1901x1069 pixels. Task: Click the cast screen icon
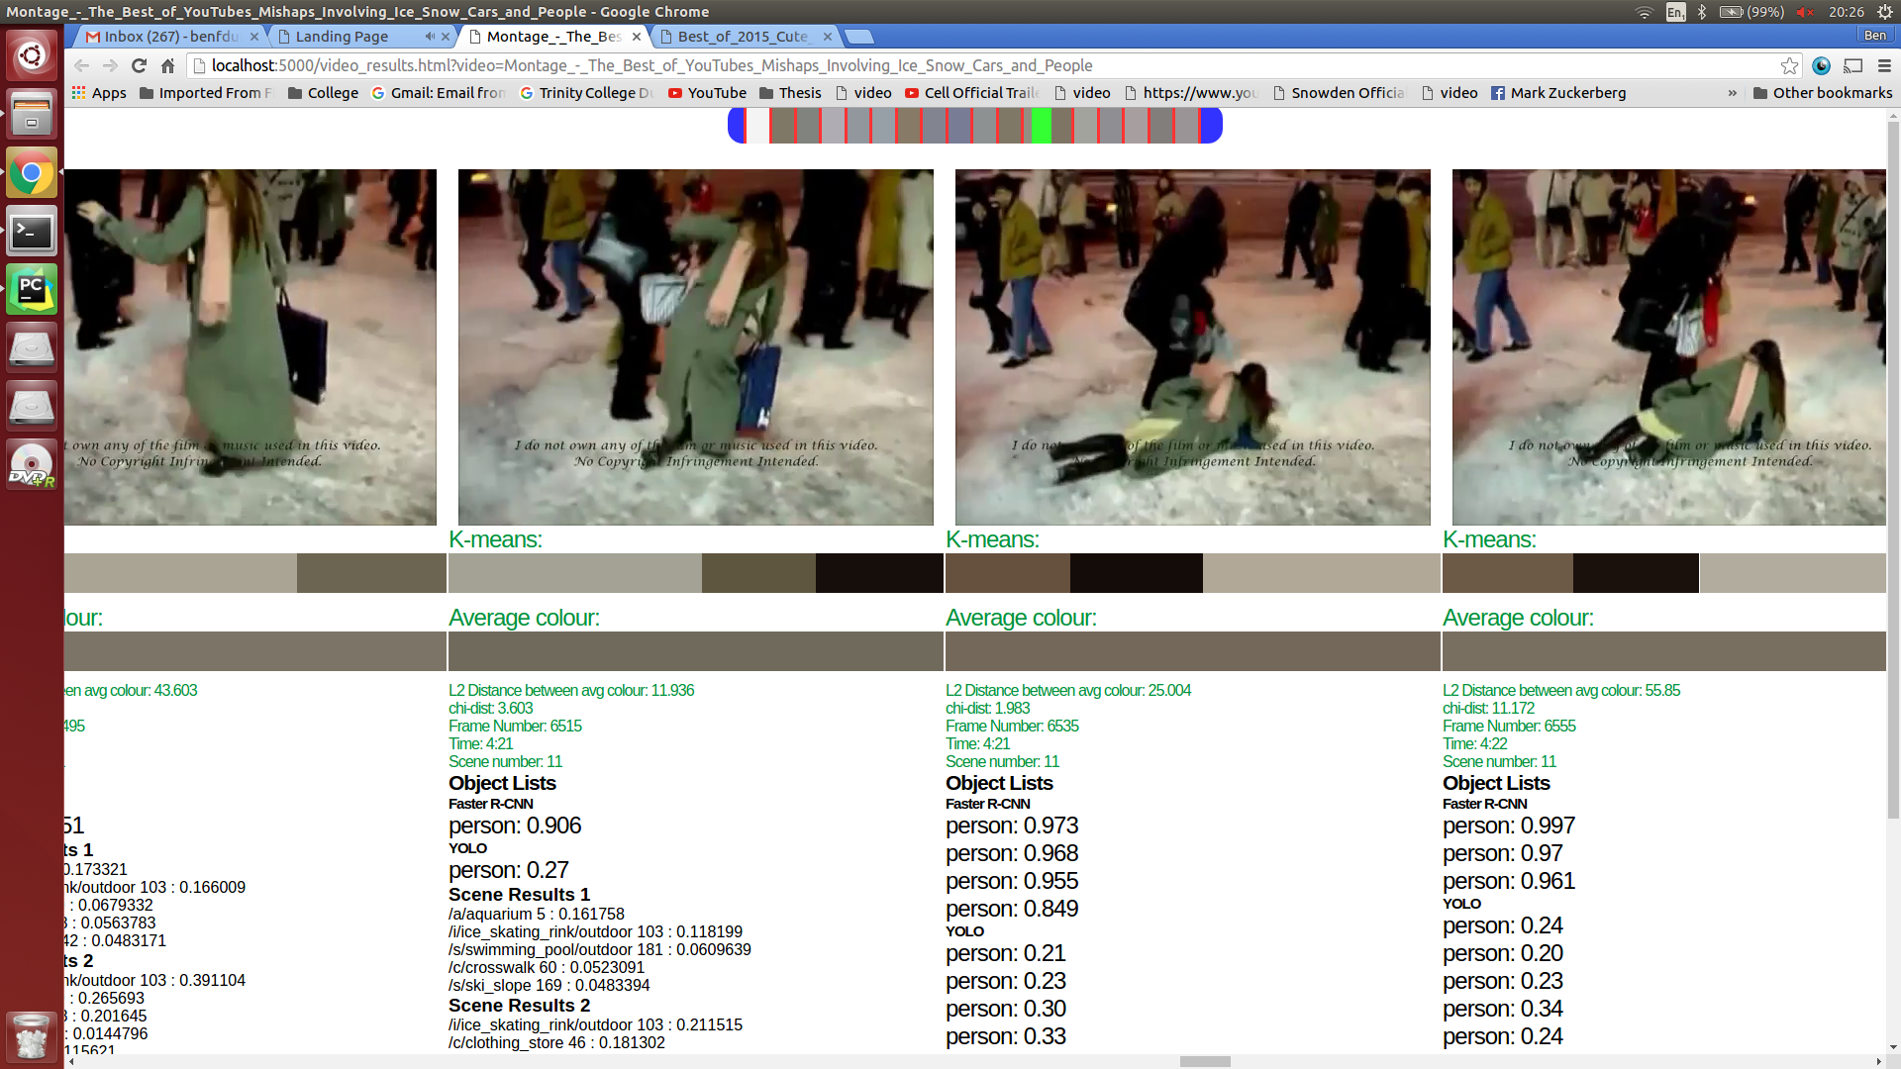(1853, 65)
